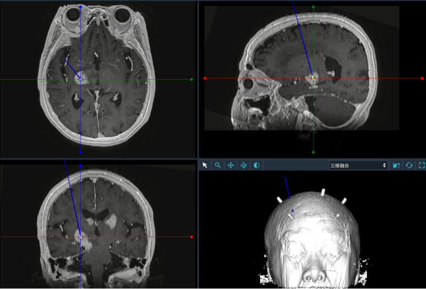
Task: Click the circular arrows reset view icon
Action: 409,165
